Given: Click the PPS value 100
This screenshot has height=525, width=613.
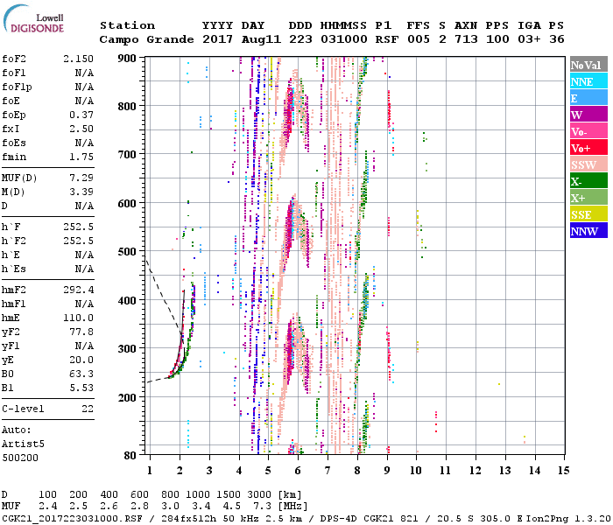Looking at the screenshot, I should pyautogui.click(x=497, y=39).
